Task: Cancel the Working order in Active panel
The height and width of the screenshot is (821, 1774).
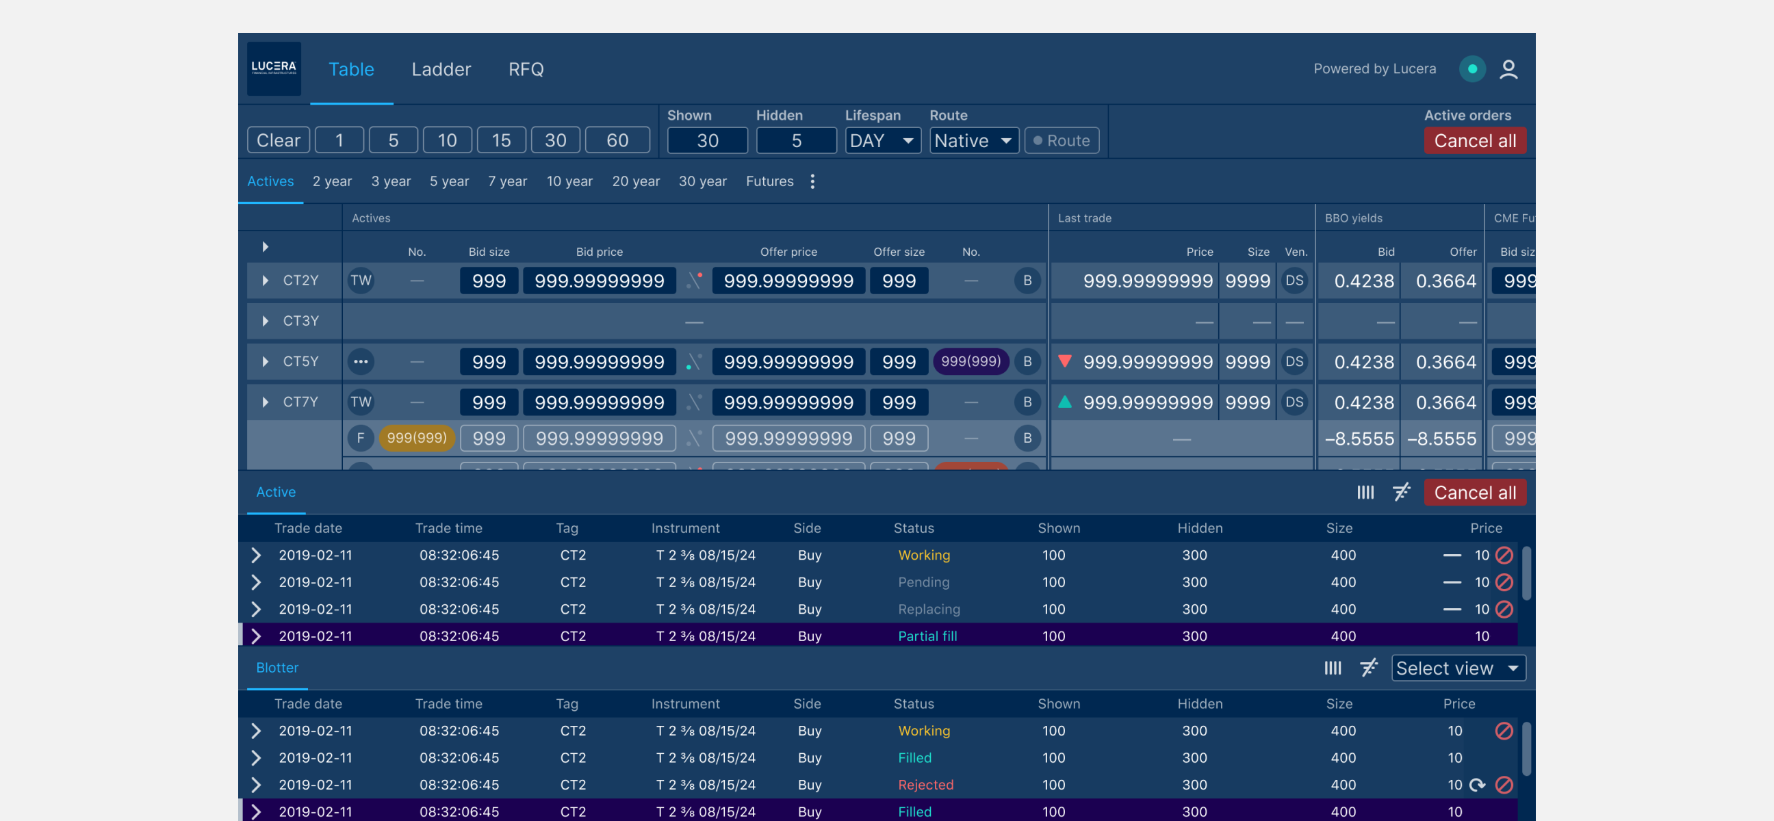Action: click(1504, 555)
